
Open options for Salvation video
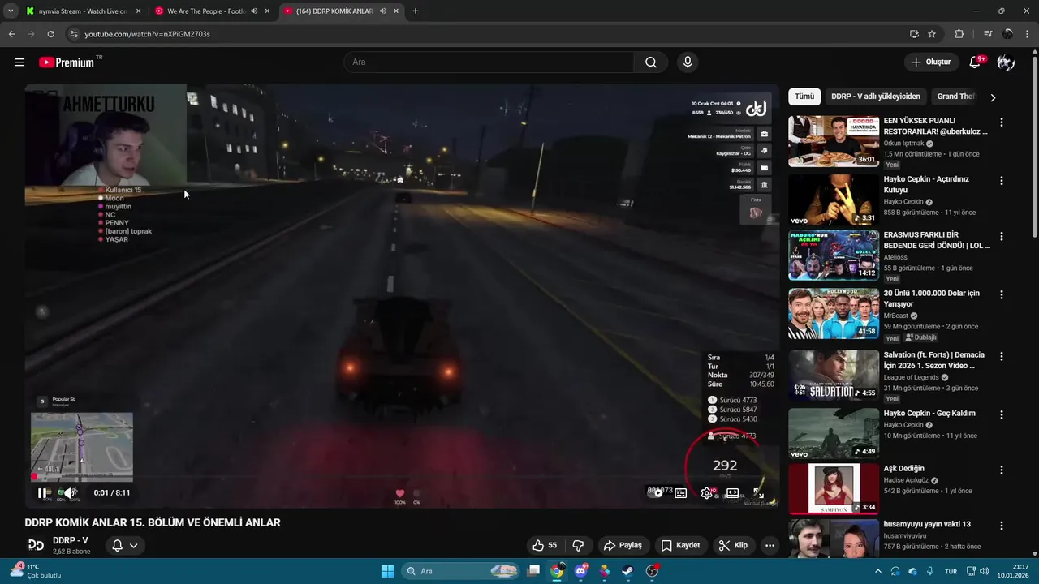click(x=1002, y=356)
